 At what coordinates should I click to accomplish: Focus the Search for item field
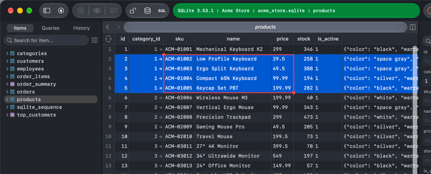point(46,40)
